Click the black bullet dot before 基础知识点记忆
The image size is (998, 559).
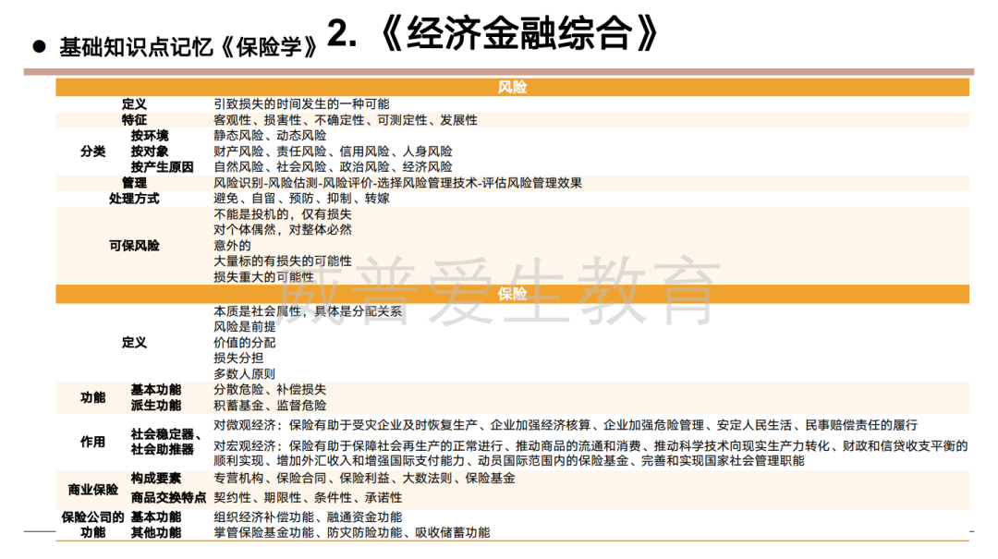coord(39,45)
